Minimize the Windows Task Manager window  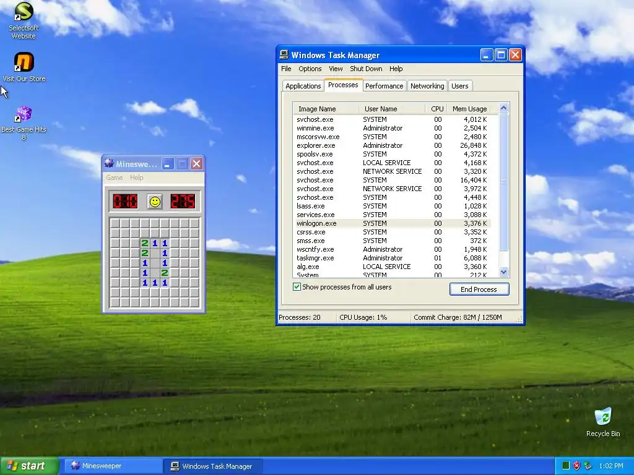pyautogui.click(x=487, y=55)
